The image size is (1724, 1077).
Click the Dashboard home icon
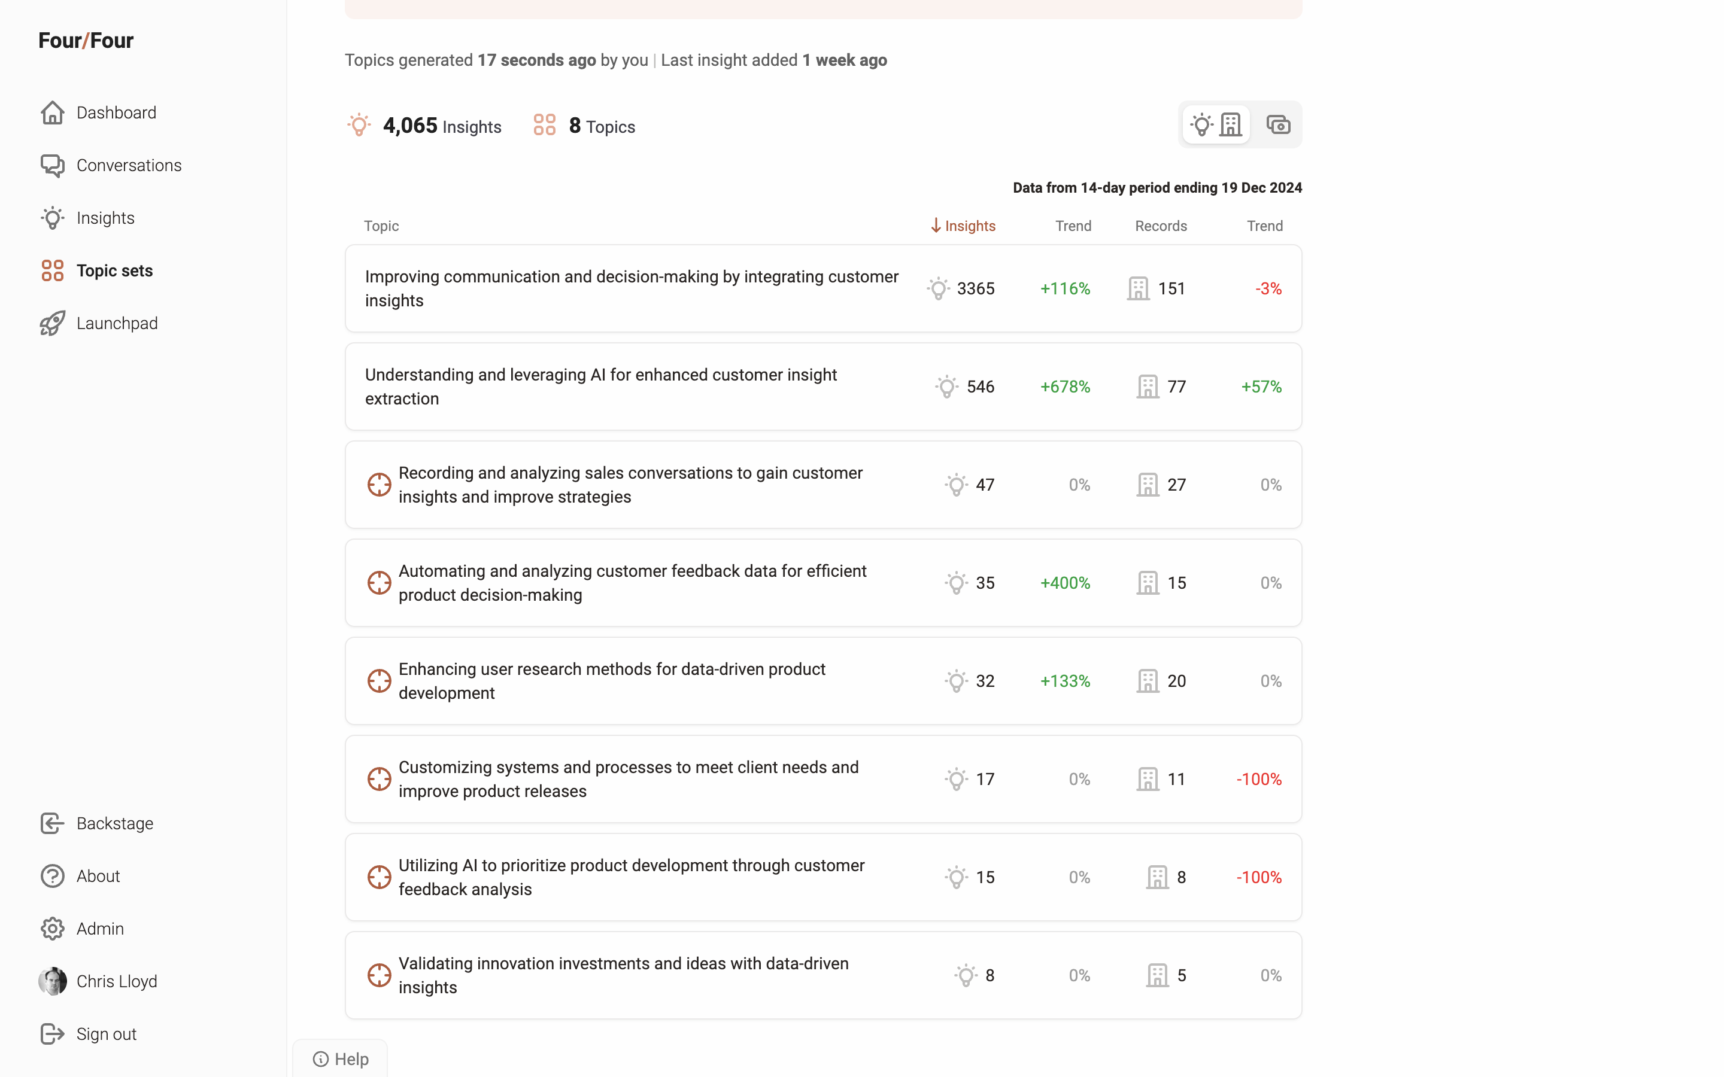[52, 112]
